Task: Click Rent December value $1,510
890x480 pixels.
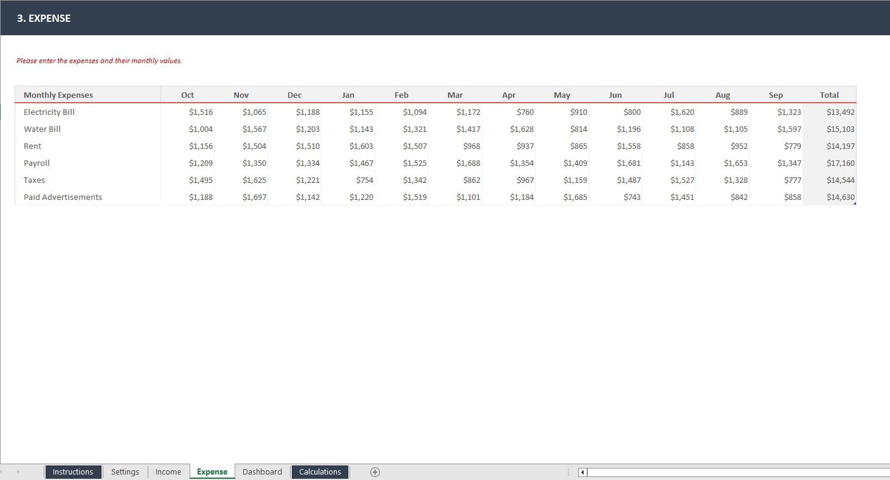Action: click(x=295, y=146)
